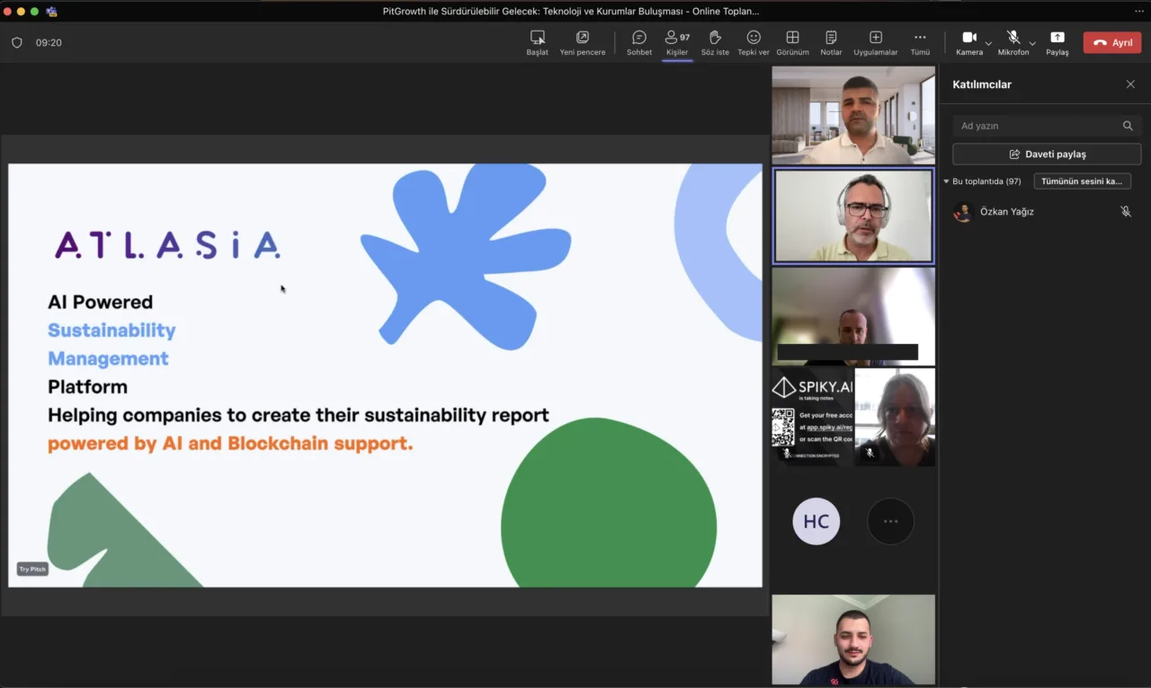Viewport: 1151px width, 688px height.
Task: Click Özkan Yağız's muted microphone icon
Action: click(1126, 212)
